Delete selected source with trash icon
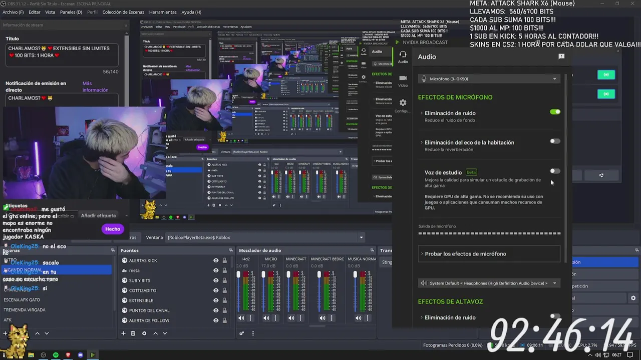The width and height of the screenshot is (641, 360). tap(133, 333)
